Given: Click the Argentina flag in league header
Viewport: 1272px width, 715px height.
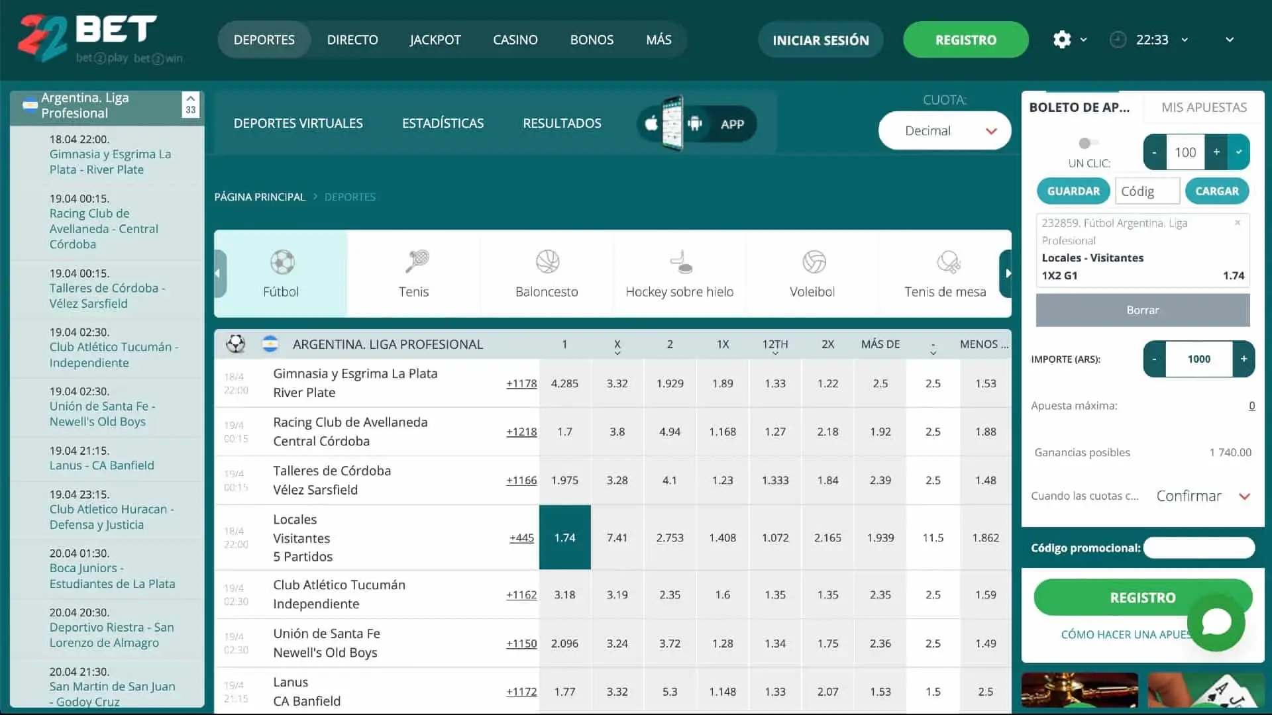Looking at the screenshot, I should click(x=270, y=344).
